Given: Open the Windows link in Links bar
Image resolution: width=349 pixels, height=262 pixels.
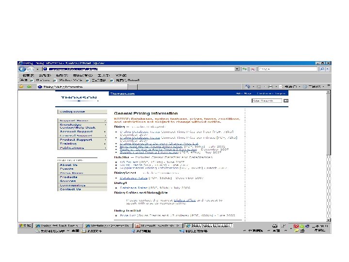Looking at the screenshot, I should pyautogui.click(x=40, y=80).
